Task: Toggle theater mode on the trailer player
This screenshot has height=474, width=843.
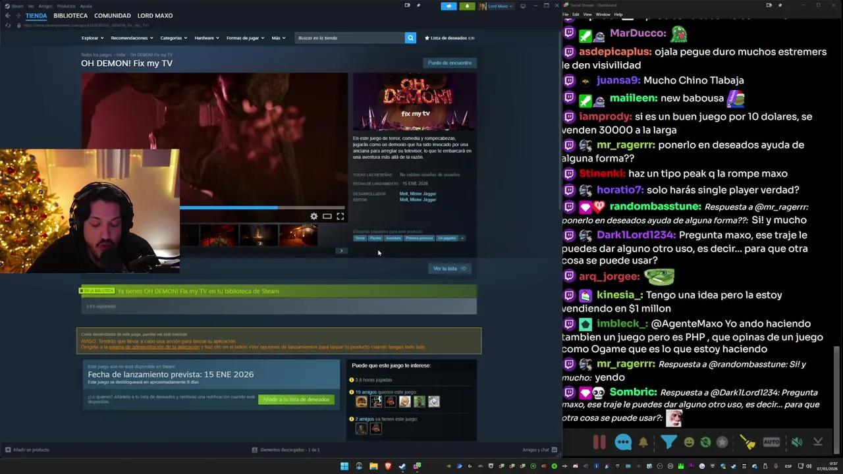Action: coord(327,217)
